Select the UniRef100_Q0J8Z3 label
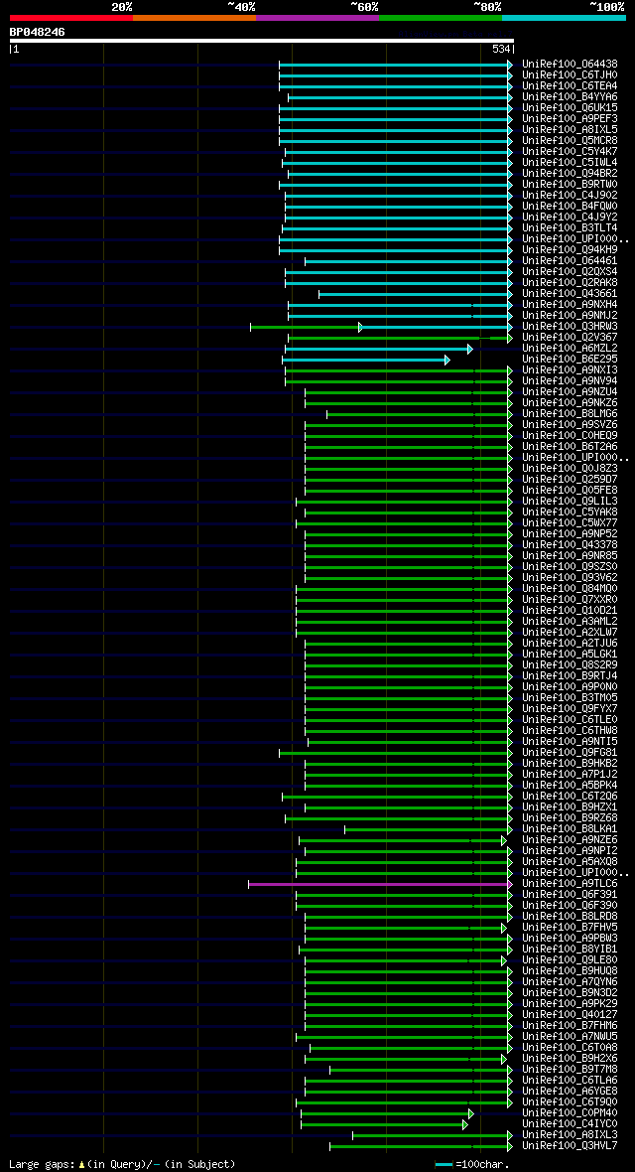 (x=570, y=469)
